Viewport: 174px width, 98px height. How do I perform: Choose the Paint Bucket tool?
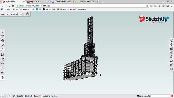(x=2, y=41)
